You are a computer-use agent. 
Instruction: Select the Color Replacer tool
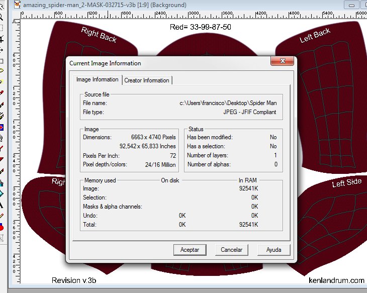click(x=2, y=128)
